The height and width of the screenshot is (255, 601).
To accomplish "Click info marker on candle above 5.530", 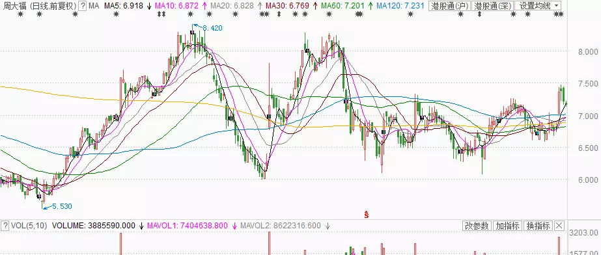I will pos(38,196).
